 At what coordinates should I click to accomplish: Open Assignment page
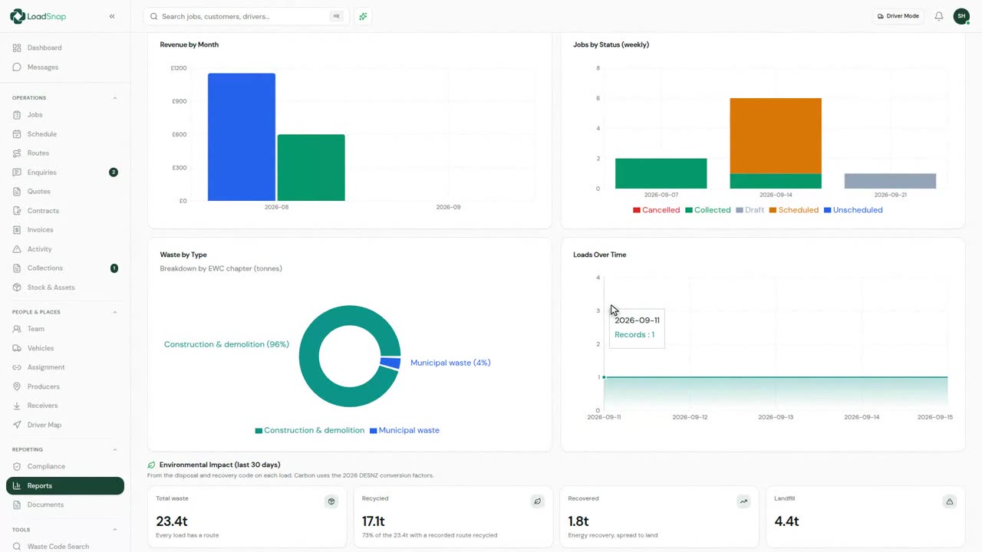[x=65, y=366]
